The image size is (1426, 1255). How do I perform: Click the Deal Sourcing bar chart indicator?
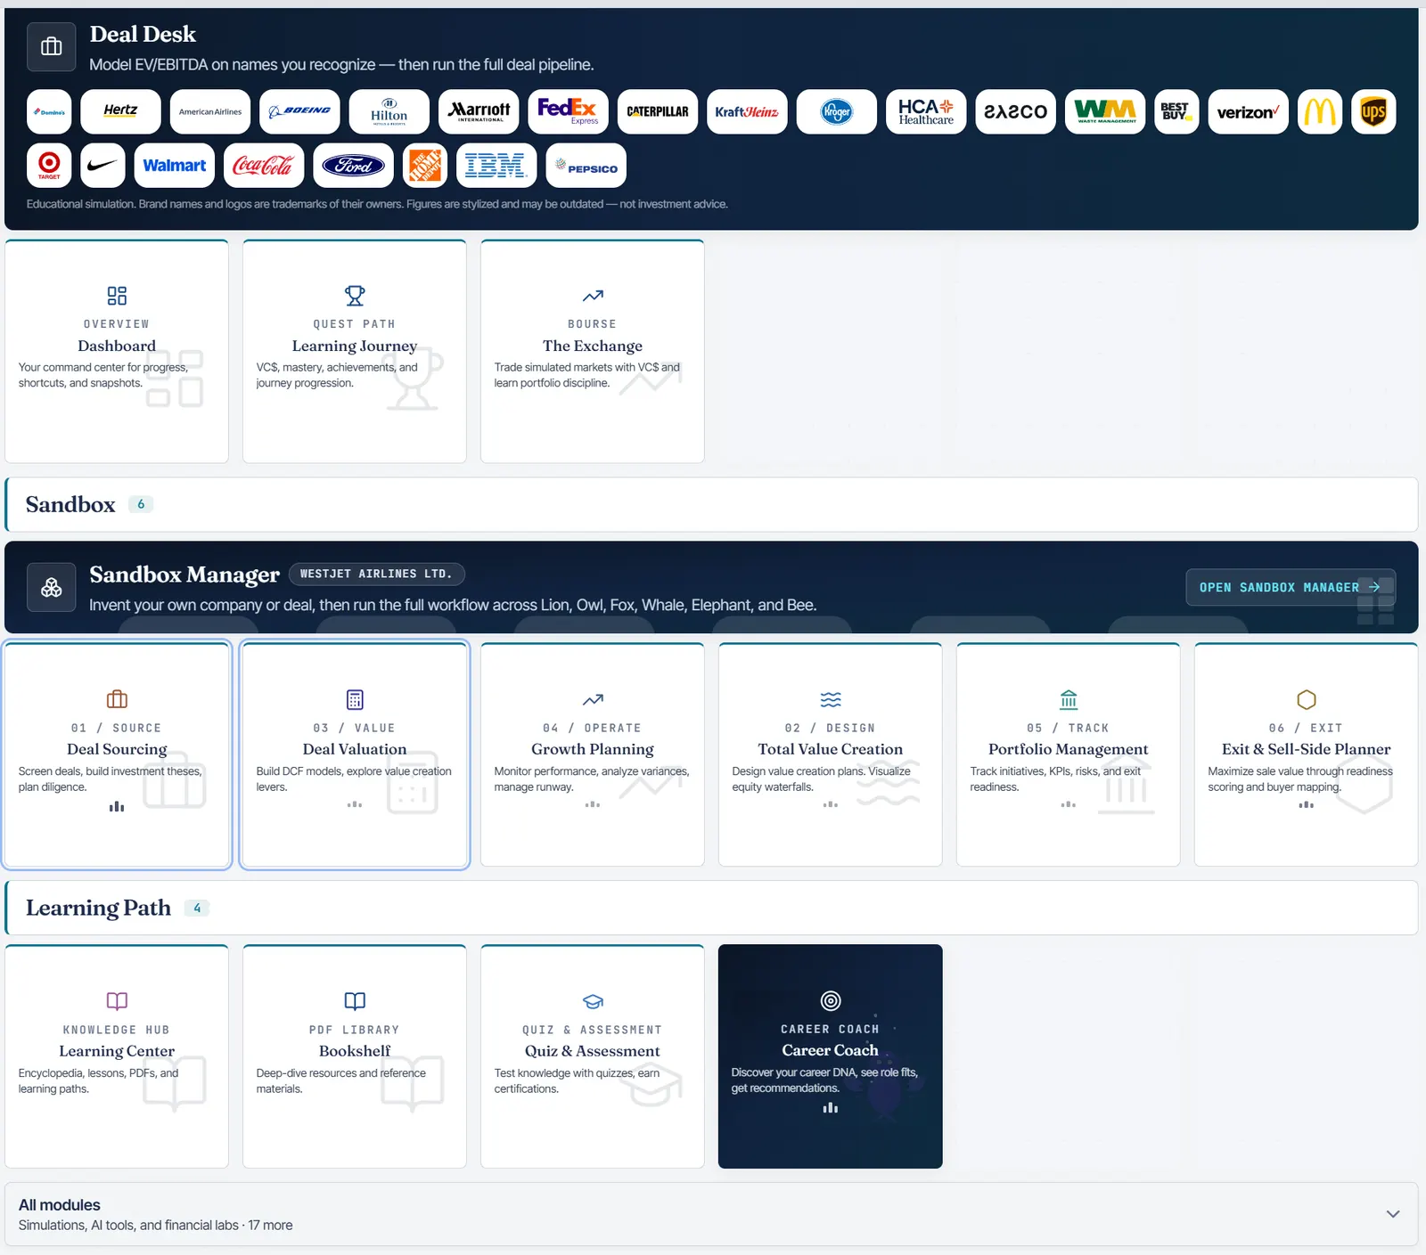coord(117,807)
